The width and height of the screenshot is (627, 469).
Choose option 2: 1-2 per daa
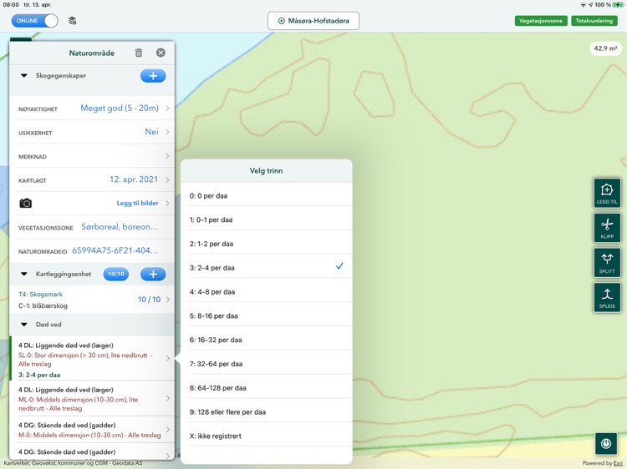pyautogui.click(x=267, y=244)
